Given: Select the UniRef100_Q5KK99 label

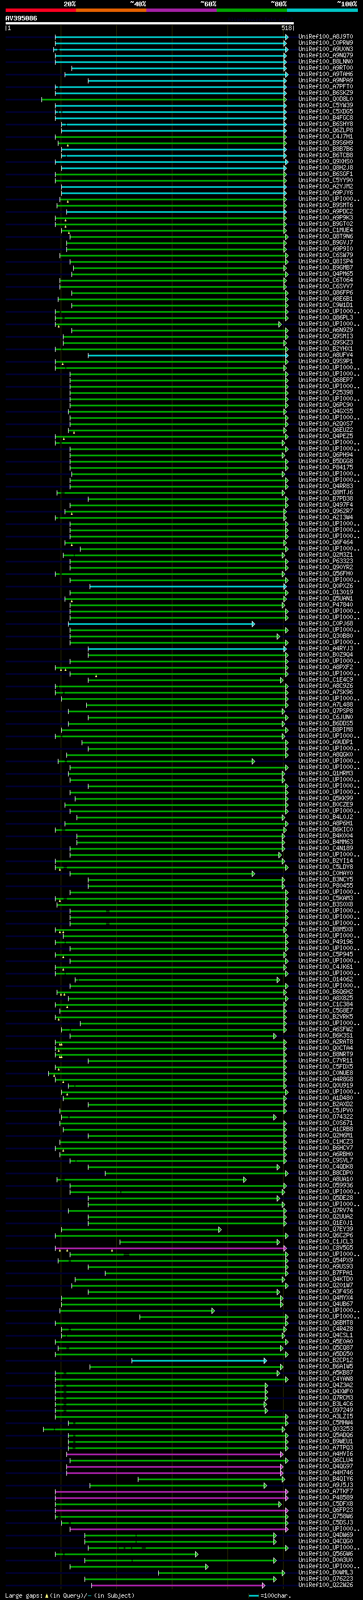Looking at the screenshot, I should coord(325,798).
